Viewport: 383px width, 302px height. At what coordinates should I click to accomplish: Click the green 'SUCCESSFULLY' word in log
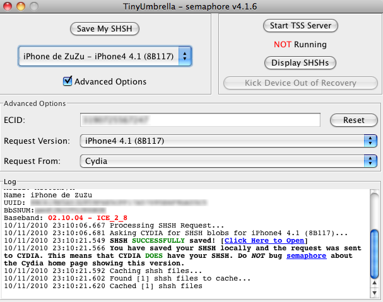[158, 240]
